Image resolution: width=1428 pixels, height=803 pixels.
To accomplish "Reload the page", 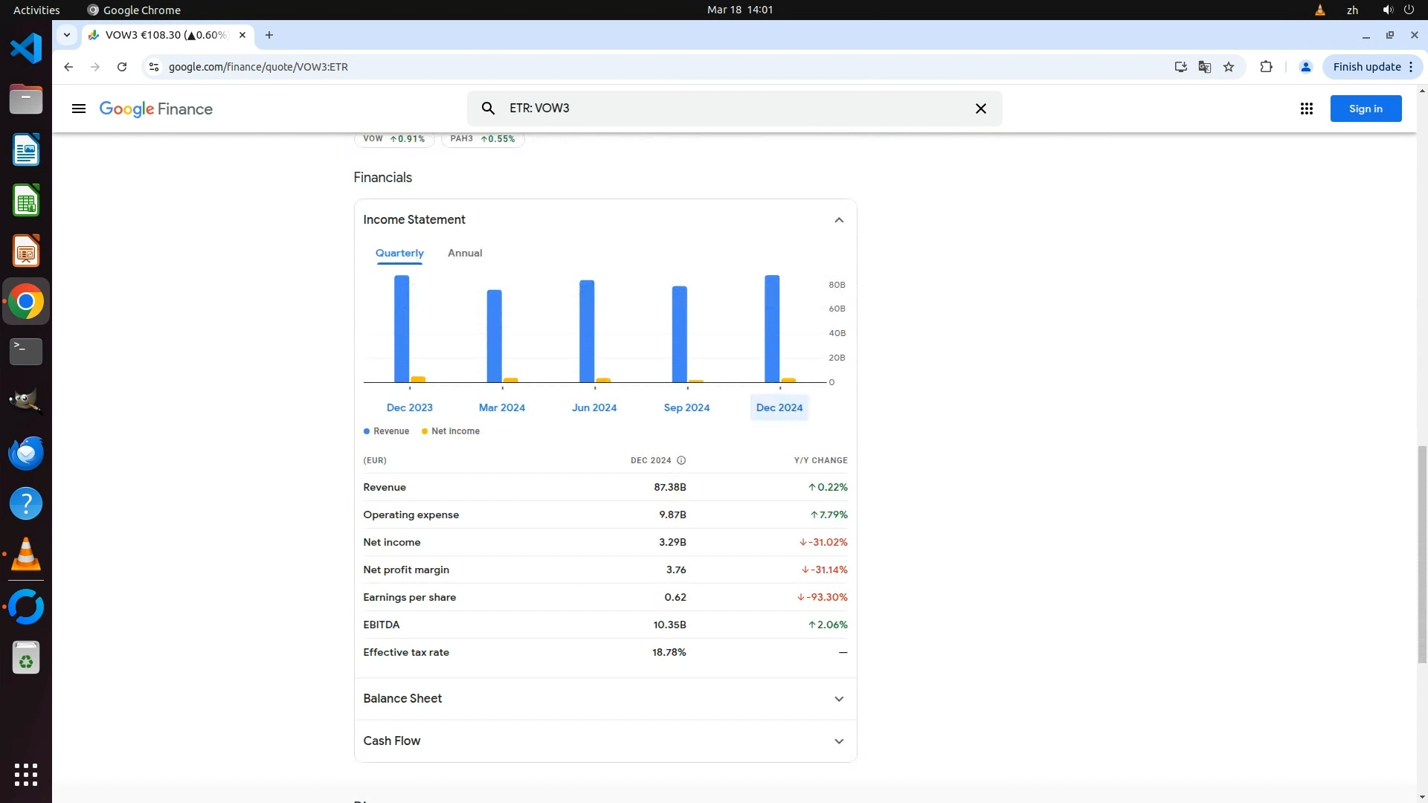I will (122, 67).
